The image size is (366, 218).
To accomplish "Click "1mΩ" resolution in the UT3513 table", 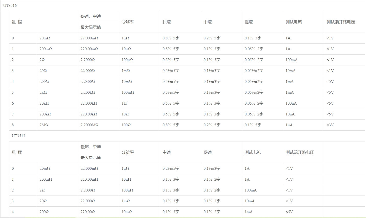I will 126,201.
